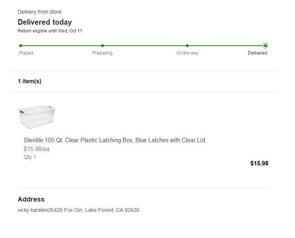The image size is (295, 238).
Task: Select the Delivered circle marker on tracker
Action: [265, 46]
